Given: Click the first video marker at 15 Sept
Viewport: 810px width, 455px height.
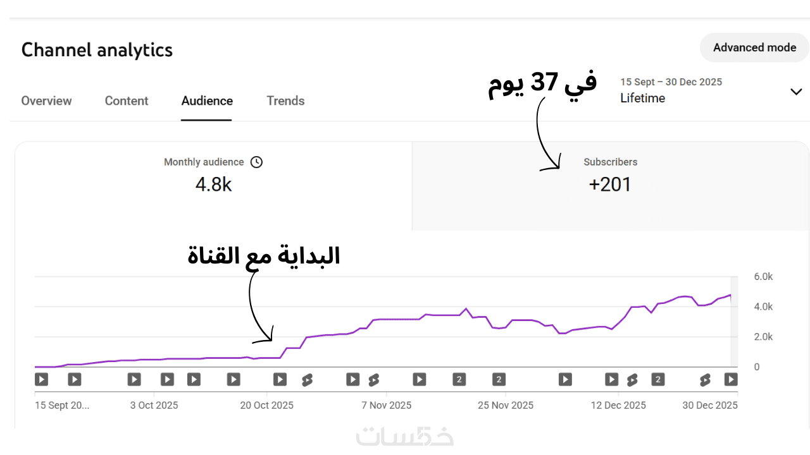Looking at the screenshot, I should point(41,379).
